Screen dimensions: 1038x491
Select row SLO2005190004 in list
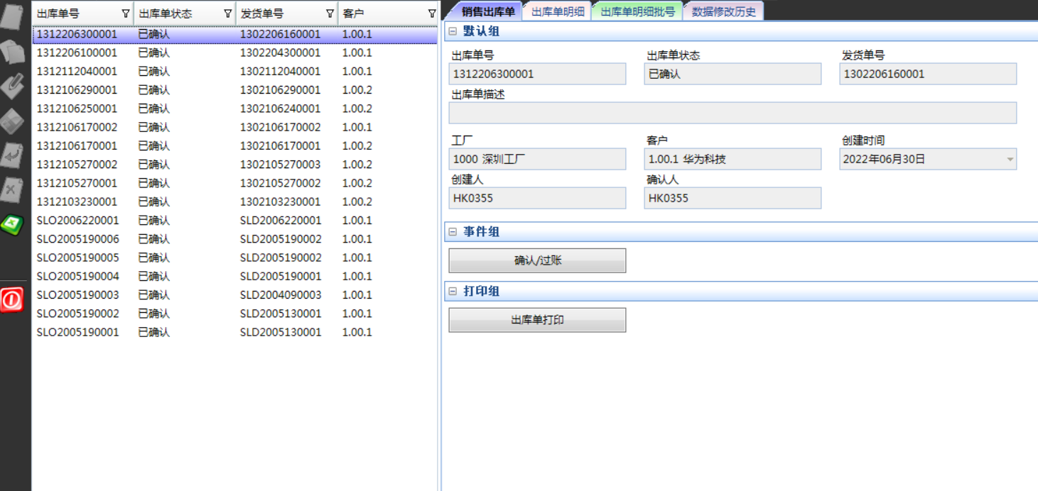pos(234,276)
